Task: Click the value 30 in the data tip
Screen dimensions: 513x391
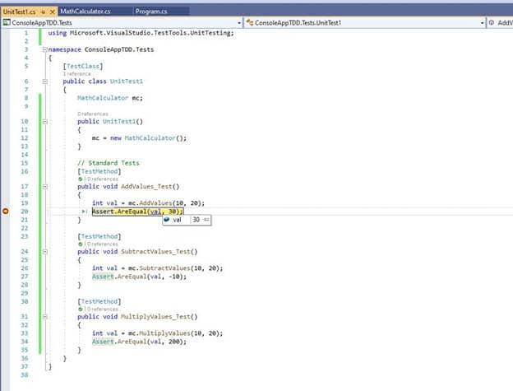Action: pyautogui.click(x=196, y=220)
